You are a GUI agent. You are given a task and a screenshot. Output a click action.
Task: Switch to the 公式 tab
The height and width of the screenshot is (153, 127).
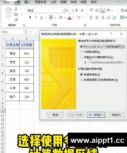[x=53, y=2]
